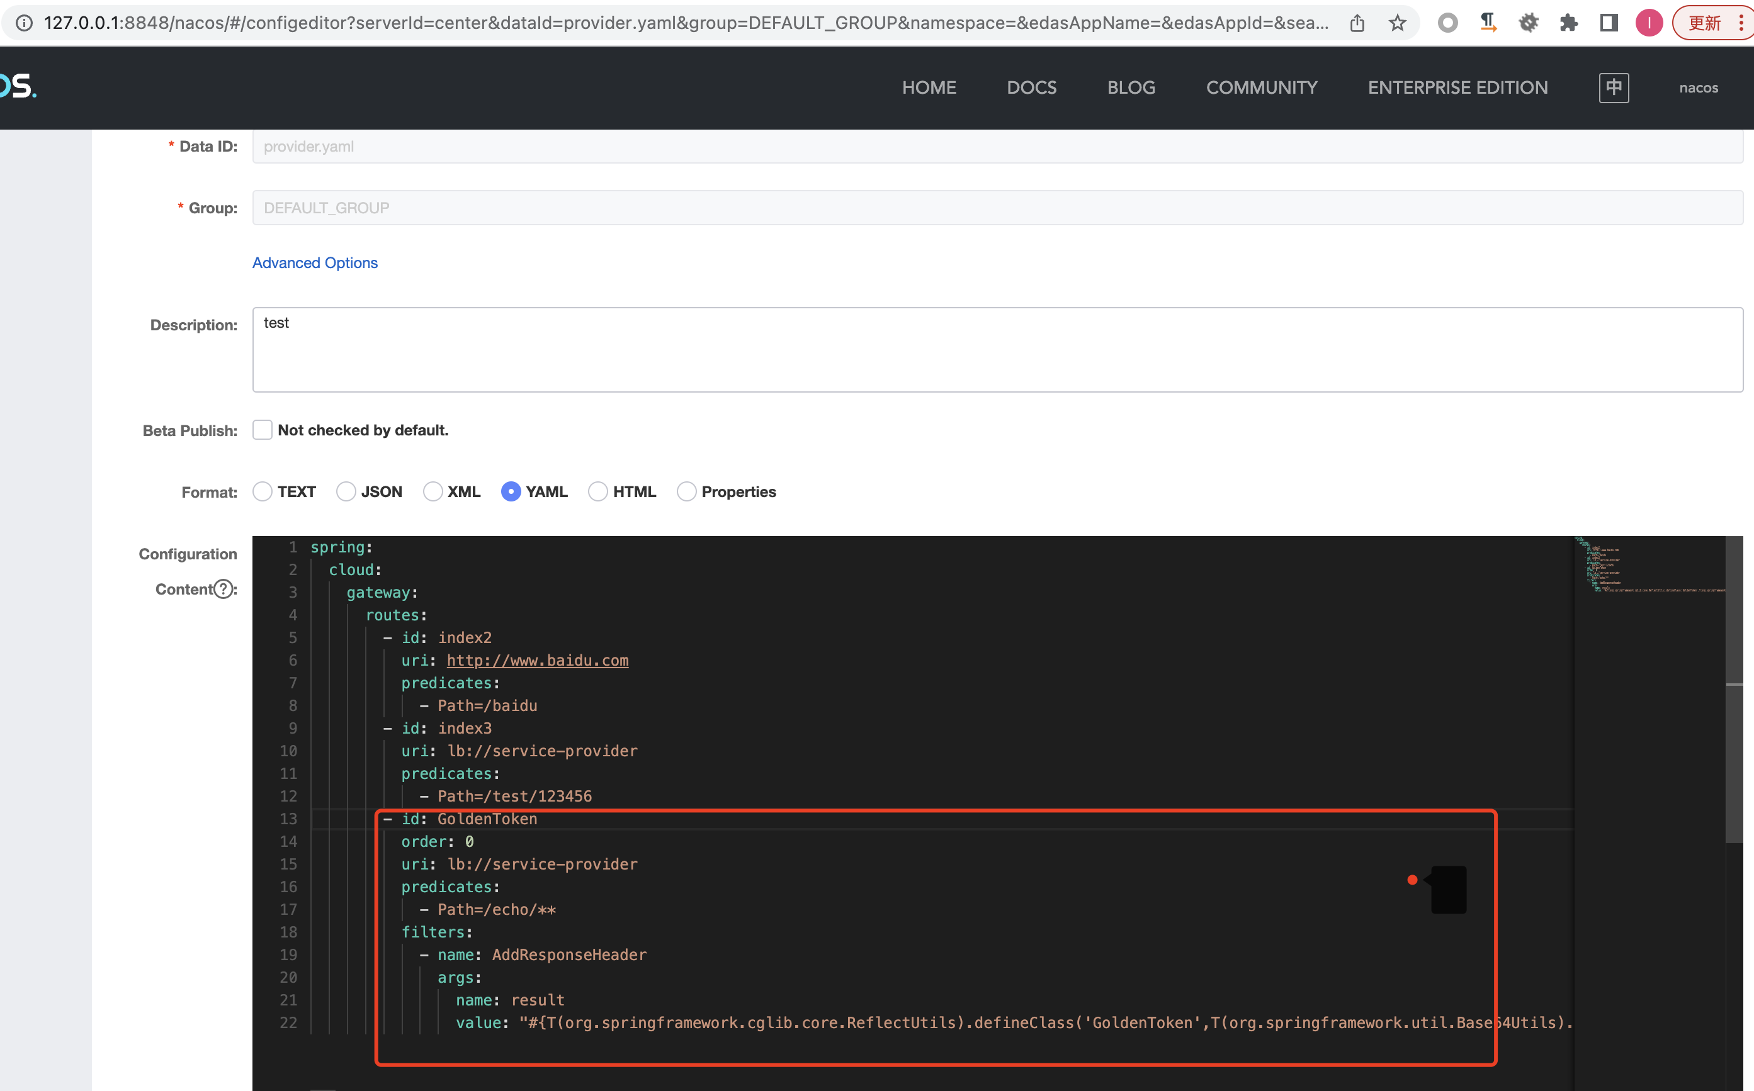This screenshot has width=1754, height=1091.
Task: Click the gear-shaped extension icon
Action: (1529, 23)
